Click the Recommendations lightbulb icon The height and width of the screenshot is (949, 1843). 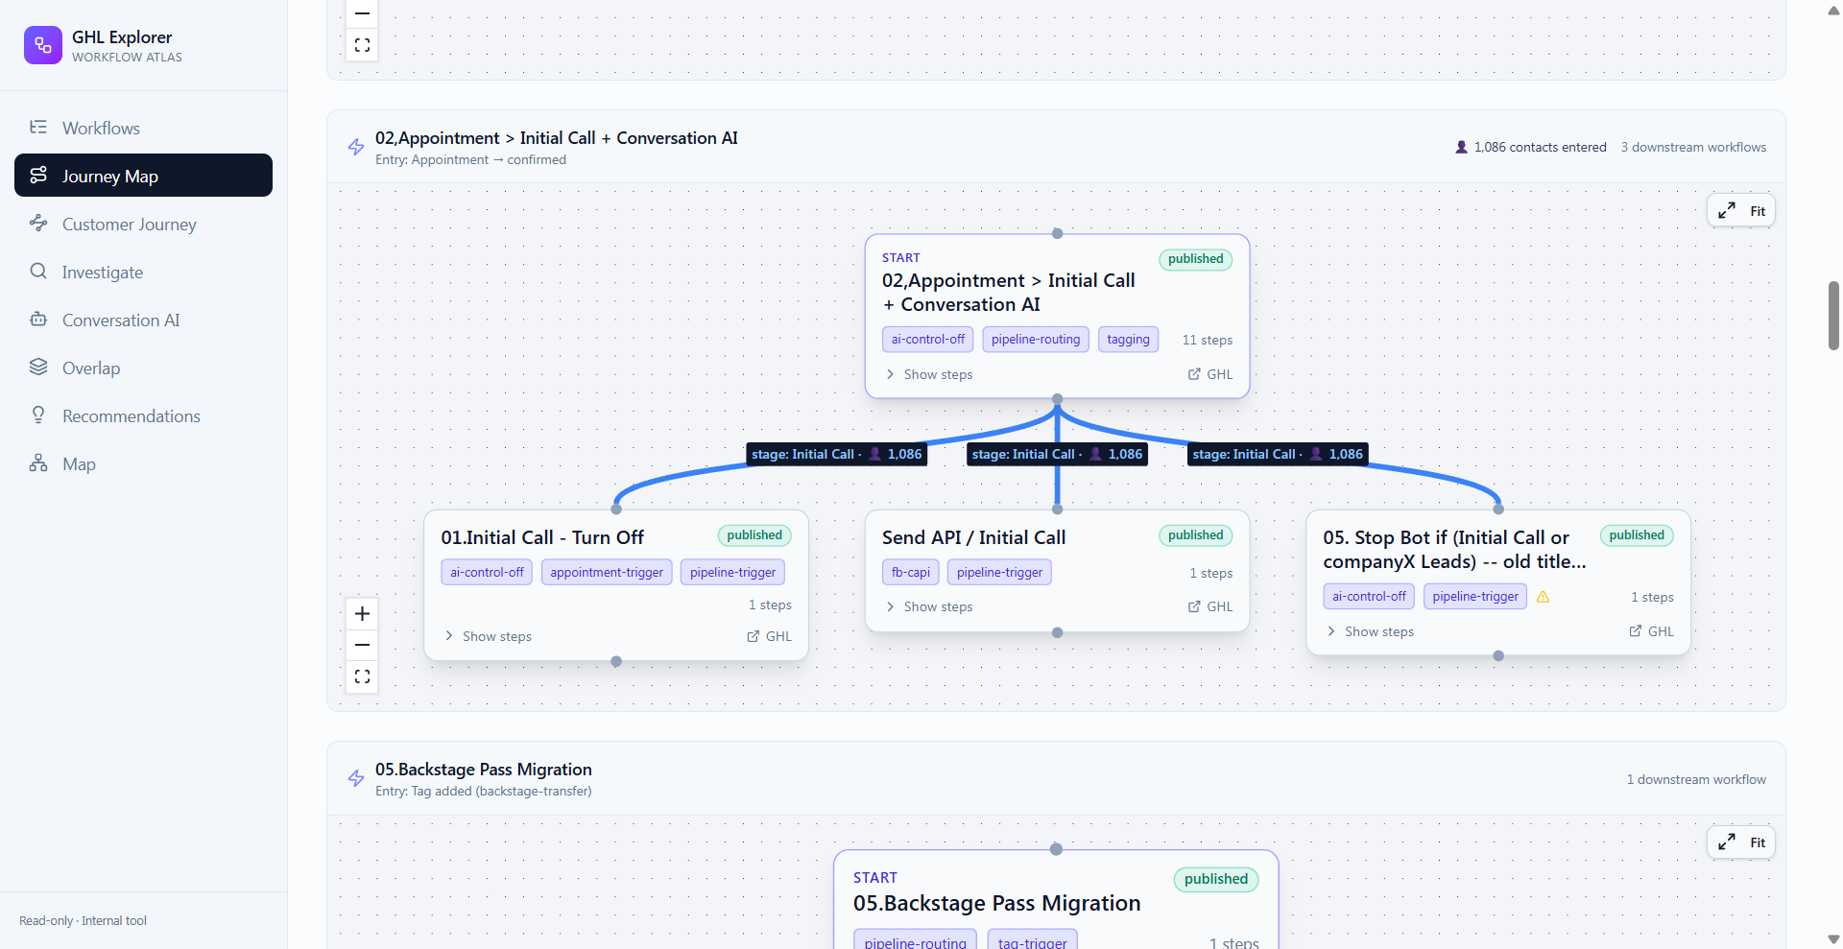(x=38, y=415)
